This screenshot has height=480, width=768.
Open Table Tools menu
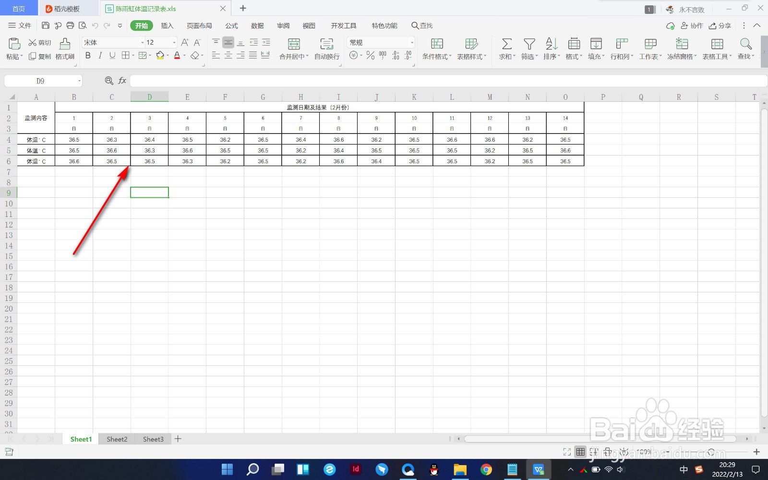click(717, 48)
